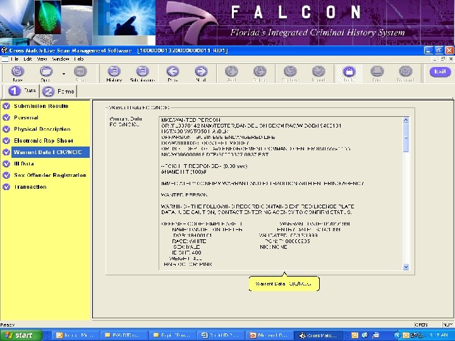Select Electronic Rap Sheet in the sidebar
Screen dimensions: 455x341
pos(44,141)
